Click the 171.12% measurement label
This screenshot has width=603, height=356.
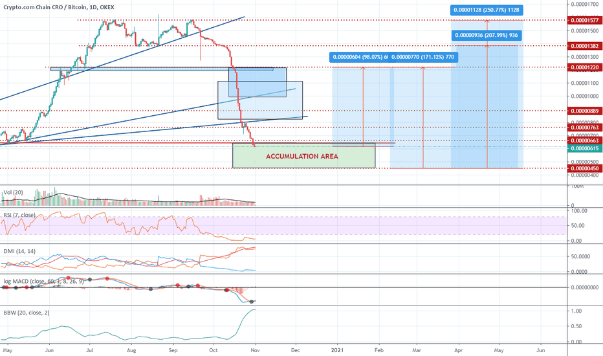click(423, 58)
